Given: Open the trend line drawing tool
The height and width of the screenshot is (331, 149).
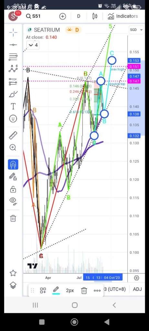Looking at the screenshot, I should 13,45.
